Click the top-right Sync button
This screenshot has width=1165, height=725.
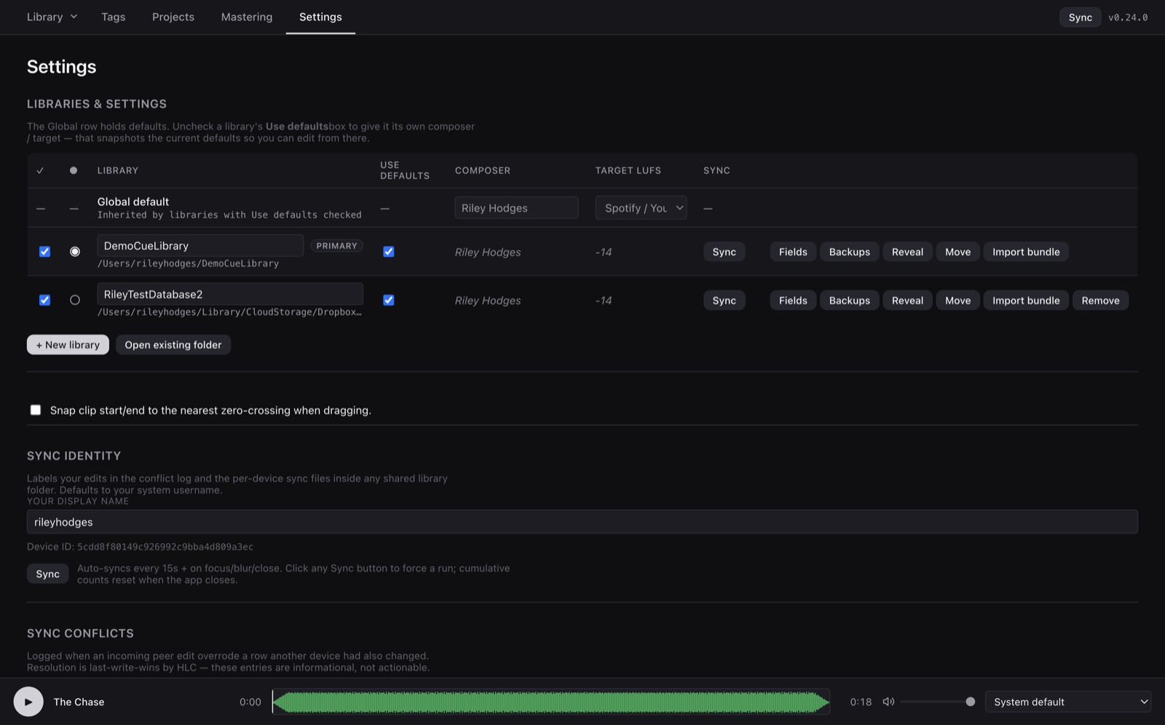[1080, 17]
